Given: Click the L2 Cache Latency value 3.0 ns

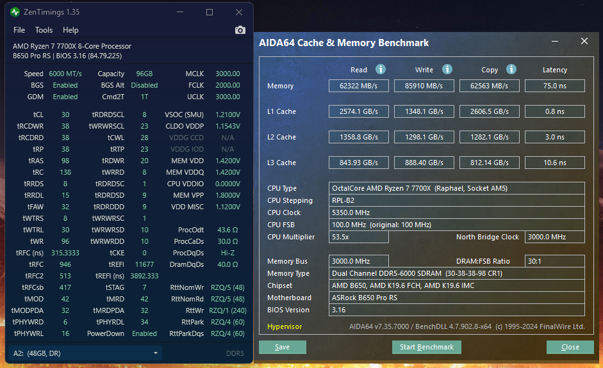Looking at the screenshot, I should (x=555, y=137).
